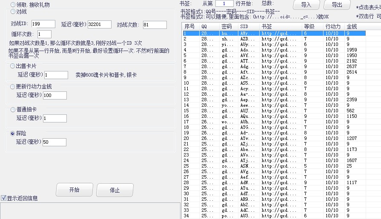
Task: Select row 28 with 金钱 1117
Action: coord(274,182)
